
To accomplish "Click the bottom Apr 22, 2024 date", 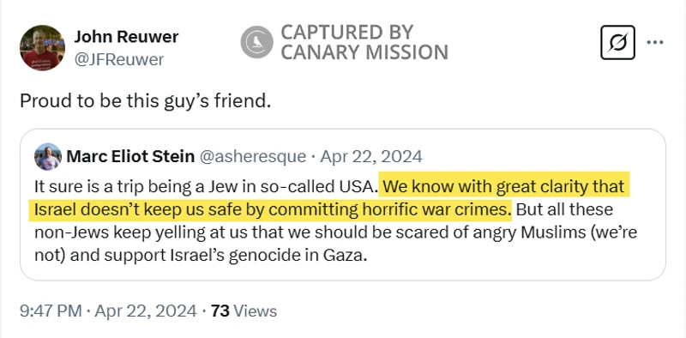I will [146, 311].
